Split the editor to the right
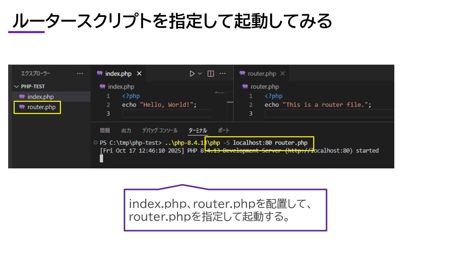The width and height of the screenshot is (451, 254). pos(211,74)
